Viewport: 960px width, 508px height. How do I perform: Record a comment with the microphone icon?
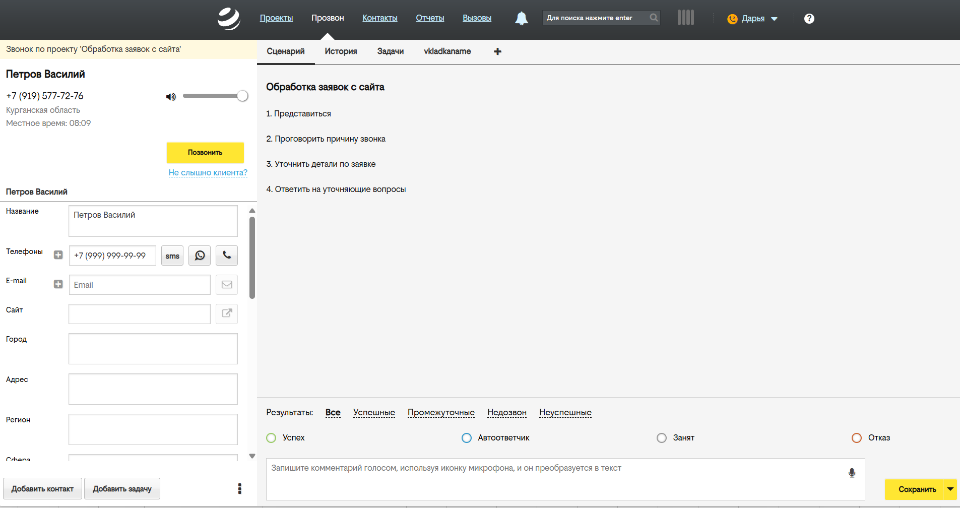tap(851, 473)
